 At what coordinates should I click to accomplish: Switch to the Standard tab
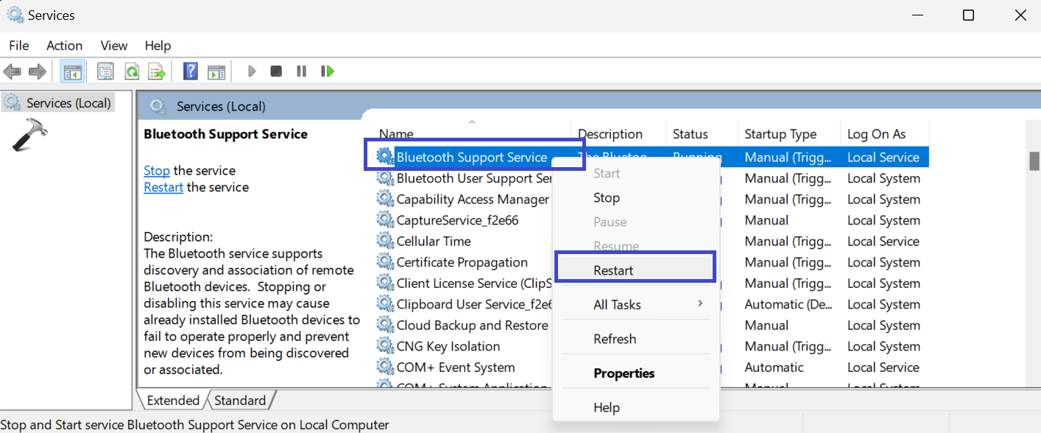(240, 401)
